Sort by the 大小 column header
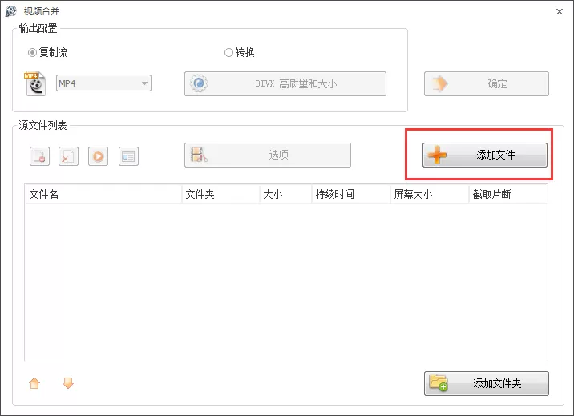Screen dimensions: 574x416 (285, 194)
